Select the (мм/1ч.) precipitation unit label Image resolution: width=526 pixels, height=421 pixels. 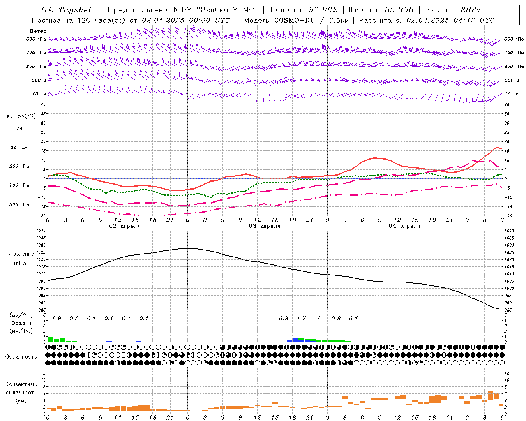(x=21, y=331)
